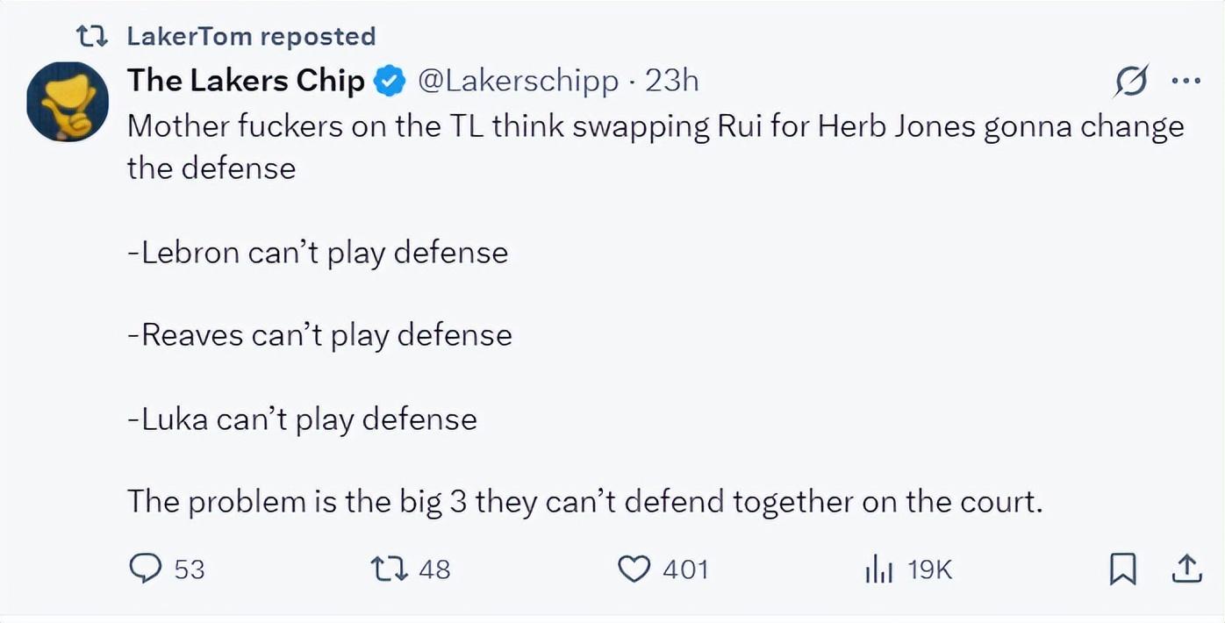1225x623 pixels.
Task: Open the three-dot more options menu
Action: 1186,82
